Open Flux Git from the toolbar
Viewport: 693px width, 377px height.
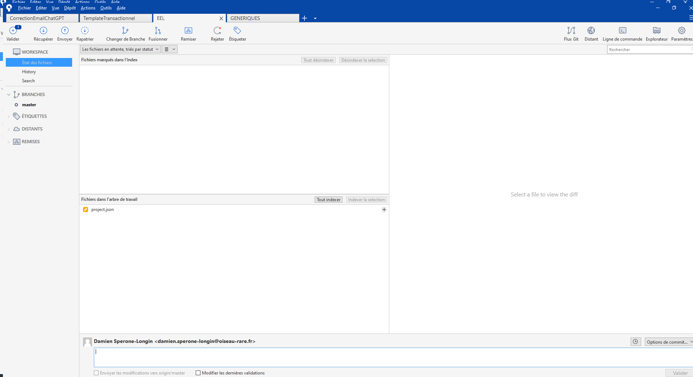click(571, 31)
